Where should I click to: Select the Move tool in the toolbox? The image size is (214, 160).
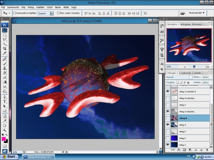click(5, 30)
